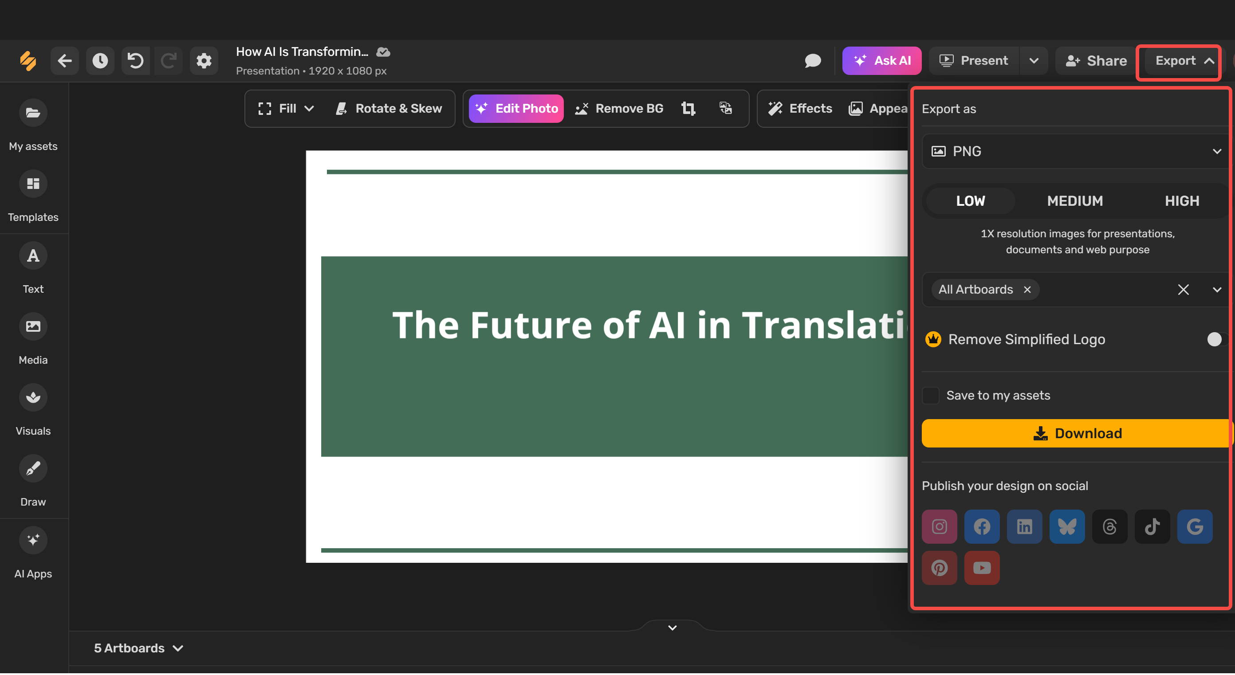Screen dimensions: 1235x675
Task: Select MEDIUM export resolution
Action: pos(1075,201)
